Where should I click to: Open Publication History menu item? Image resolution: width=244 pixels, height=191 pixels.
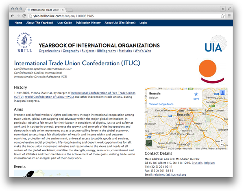(88, 23)
